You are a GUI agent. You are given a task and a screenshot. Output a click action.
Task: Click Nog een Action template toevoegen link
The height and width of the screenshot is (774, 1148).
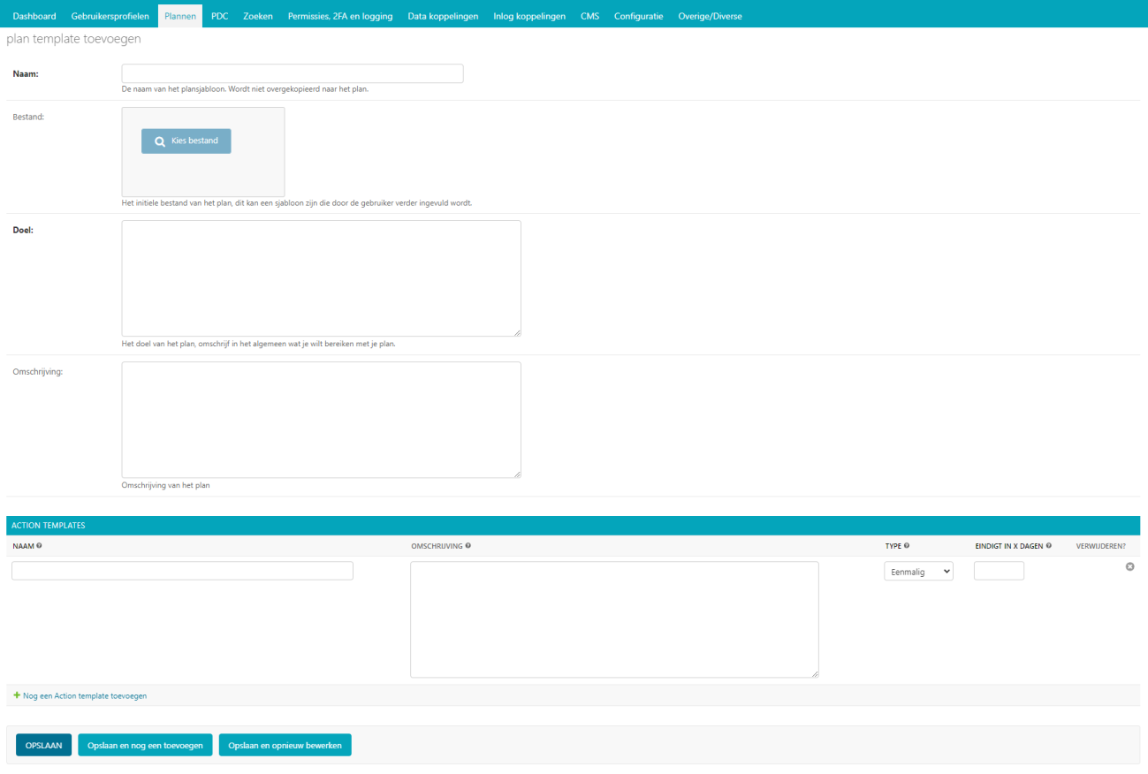85,696
